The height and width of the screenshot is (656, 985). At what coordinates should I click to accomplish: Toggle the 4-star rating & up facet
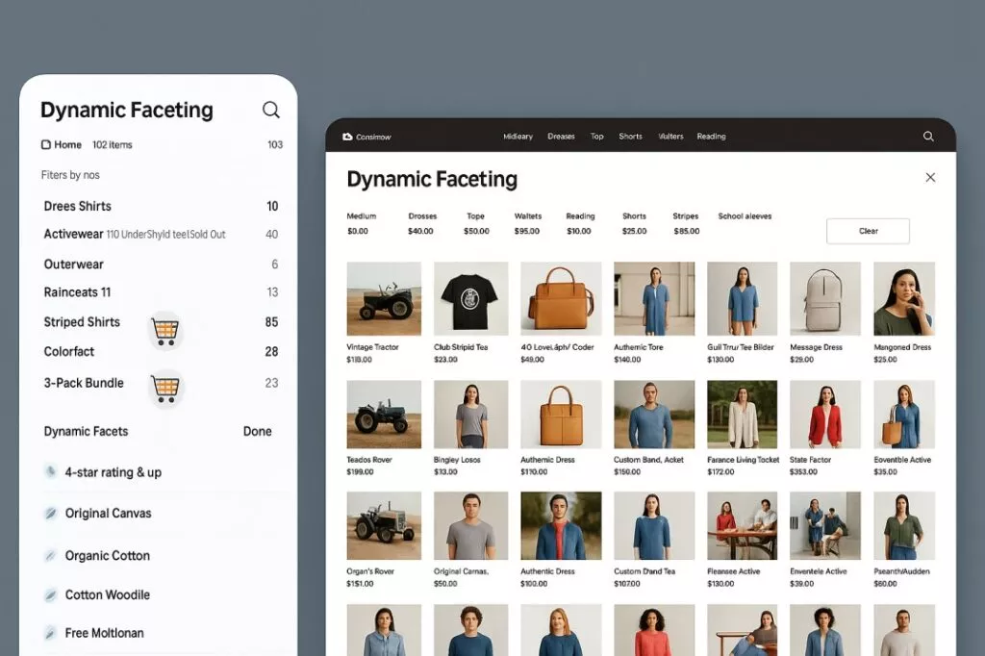[51, 472]
